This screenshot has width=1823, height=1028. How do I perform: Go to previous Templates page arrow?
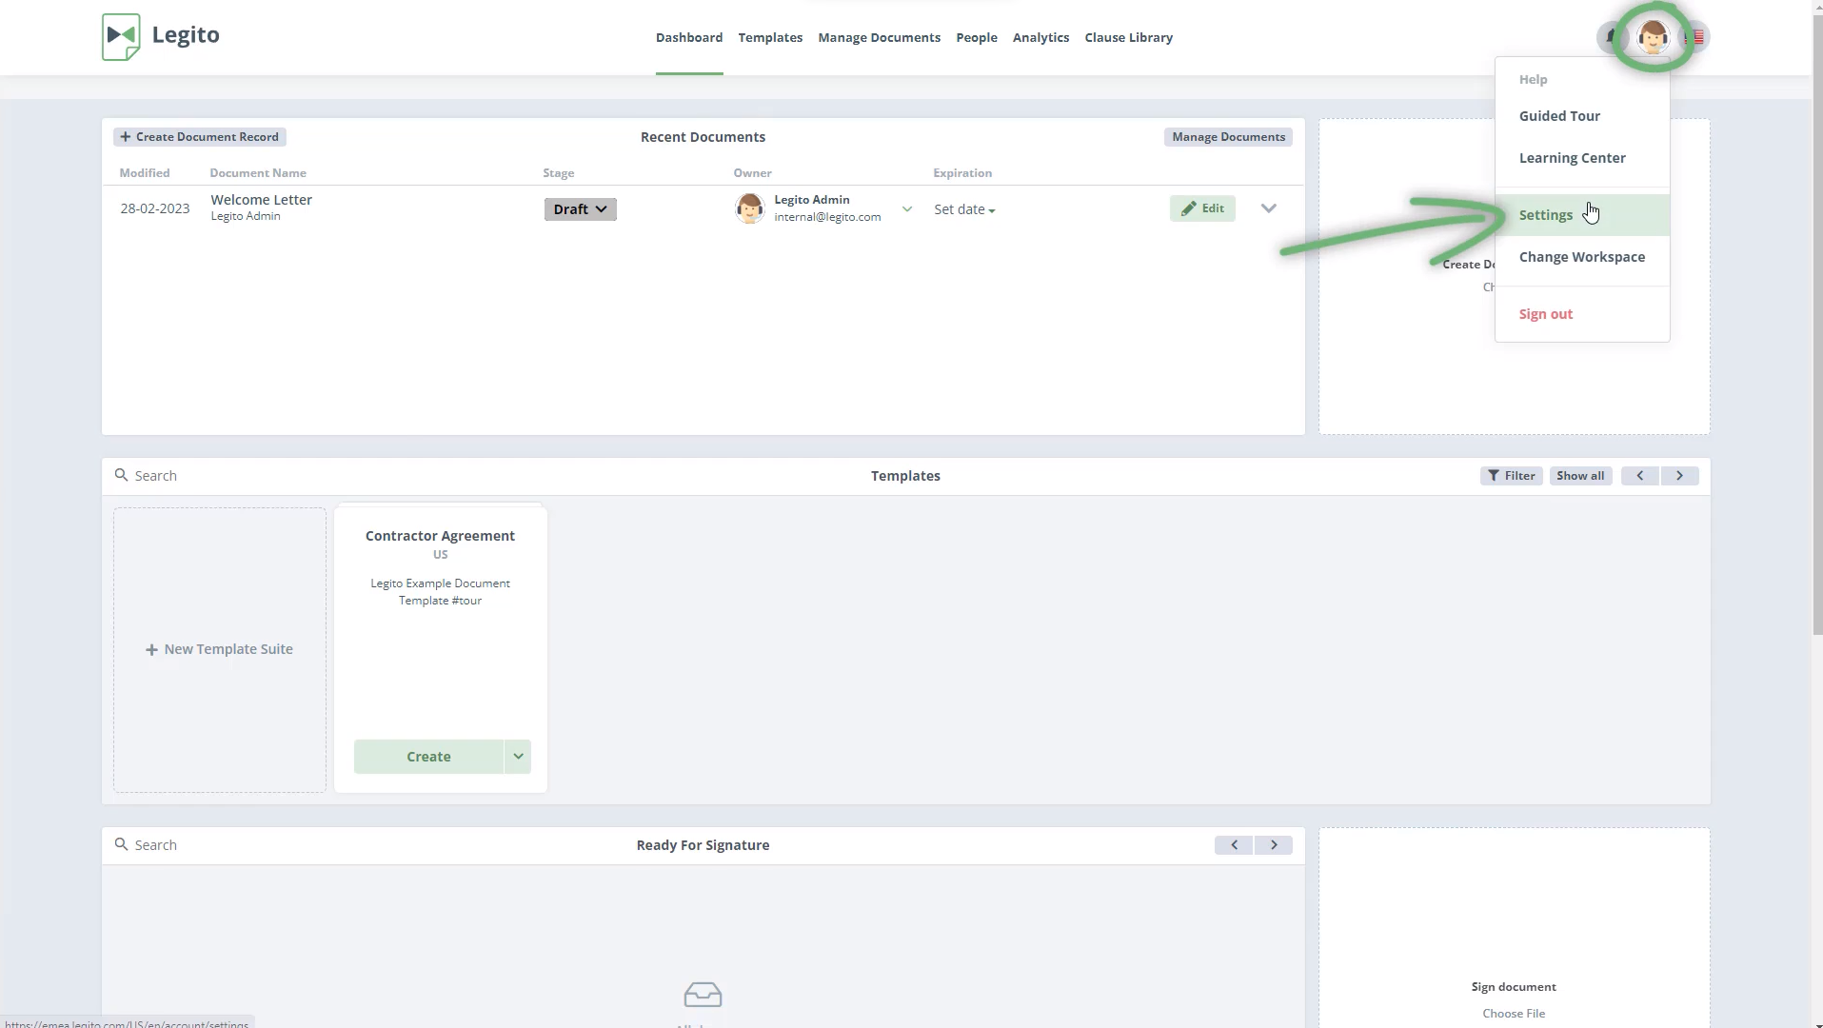(x=1639, y=476)
